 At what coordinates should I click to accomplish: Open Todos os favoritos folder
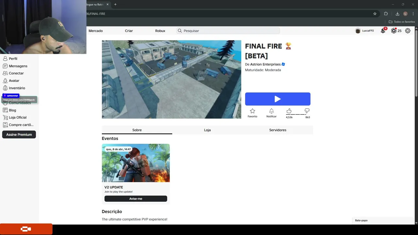point(402,22)
